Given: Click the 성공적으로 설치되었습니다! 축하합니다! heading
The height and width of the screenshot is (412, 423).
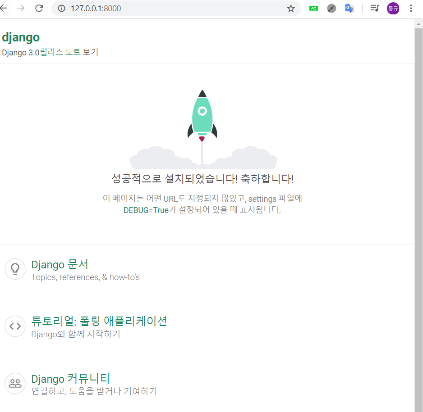Looking at the screenshot, I should coord(202,178).
